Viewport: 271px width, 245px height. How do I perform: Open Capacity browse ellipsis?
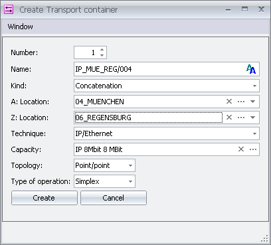click(x=253, y=149)
